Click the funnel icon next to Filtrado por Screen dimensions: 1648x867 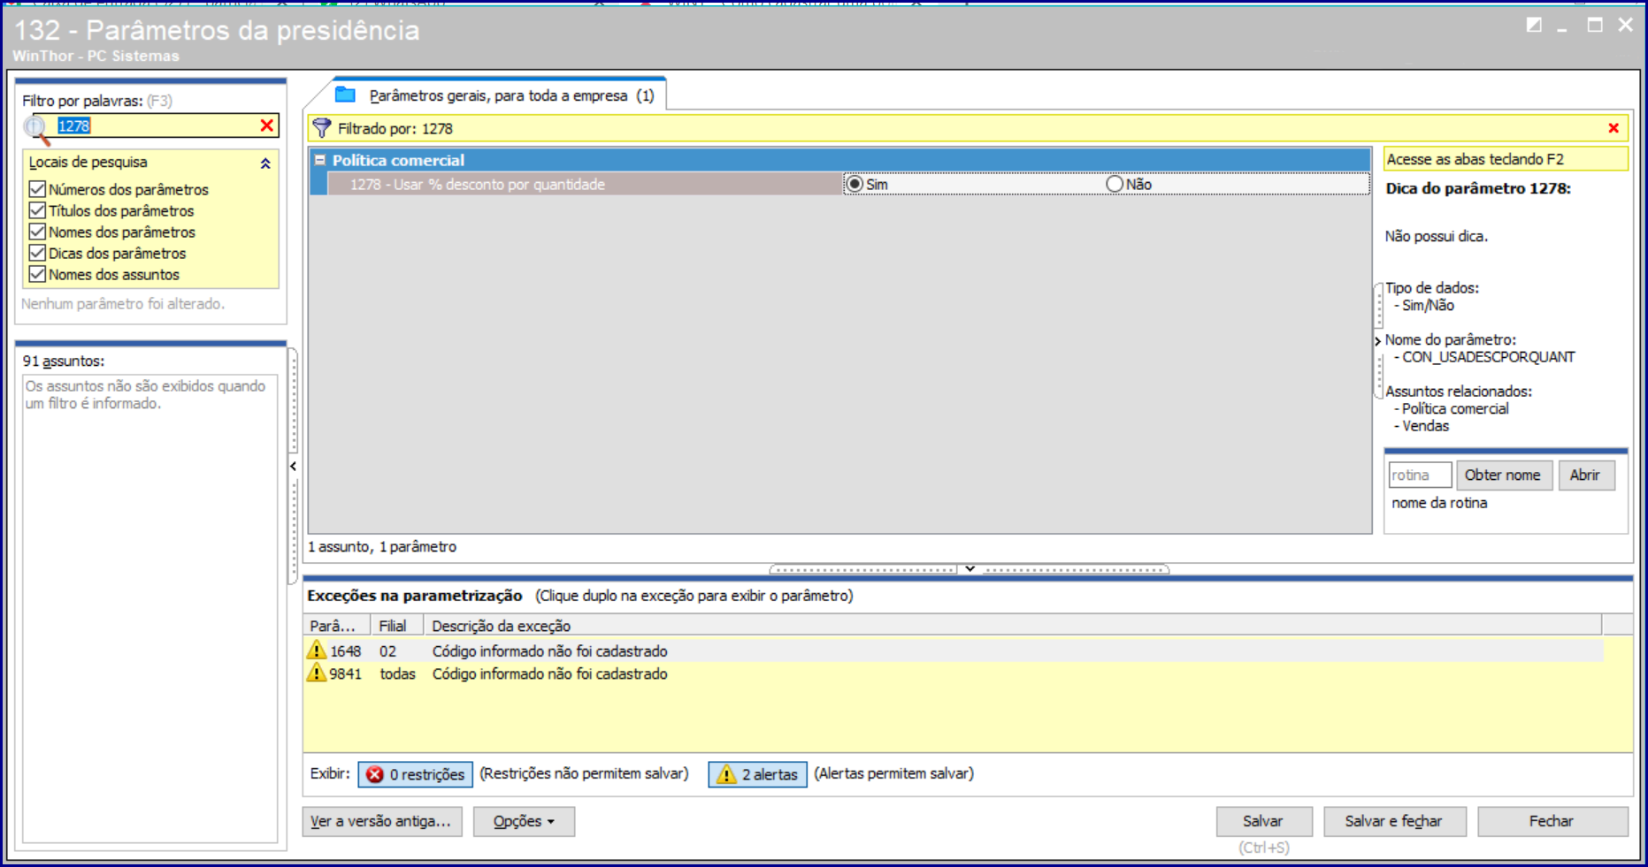[322, 128]
